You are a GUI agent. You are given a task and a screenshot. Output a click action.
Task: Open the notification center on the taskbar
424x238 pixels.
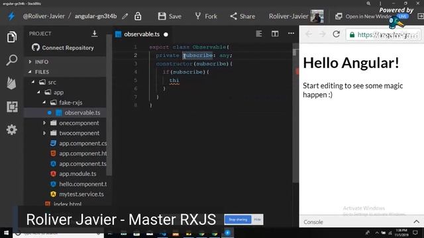pos(415,233)
